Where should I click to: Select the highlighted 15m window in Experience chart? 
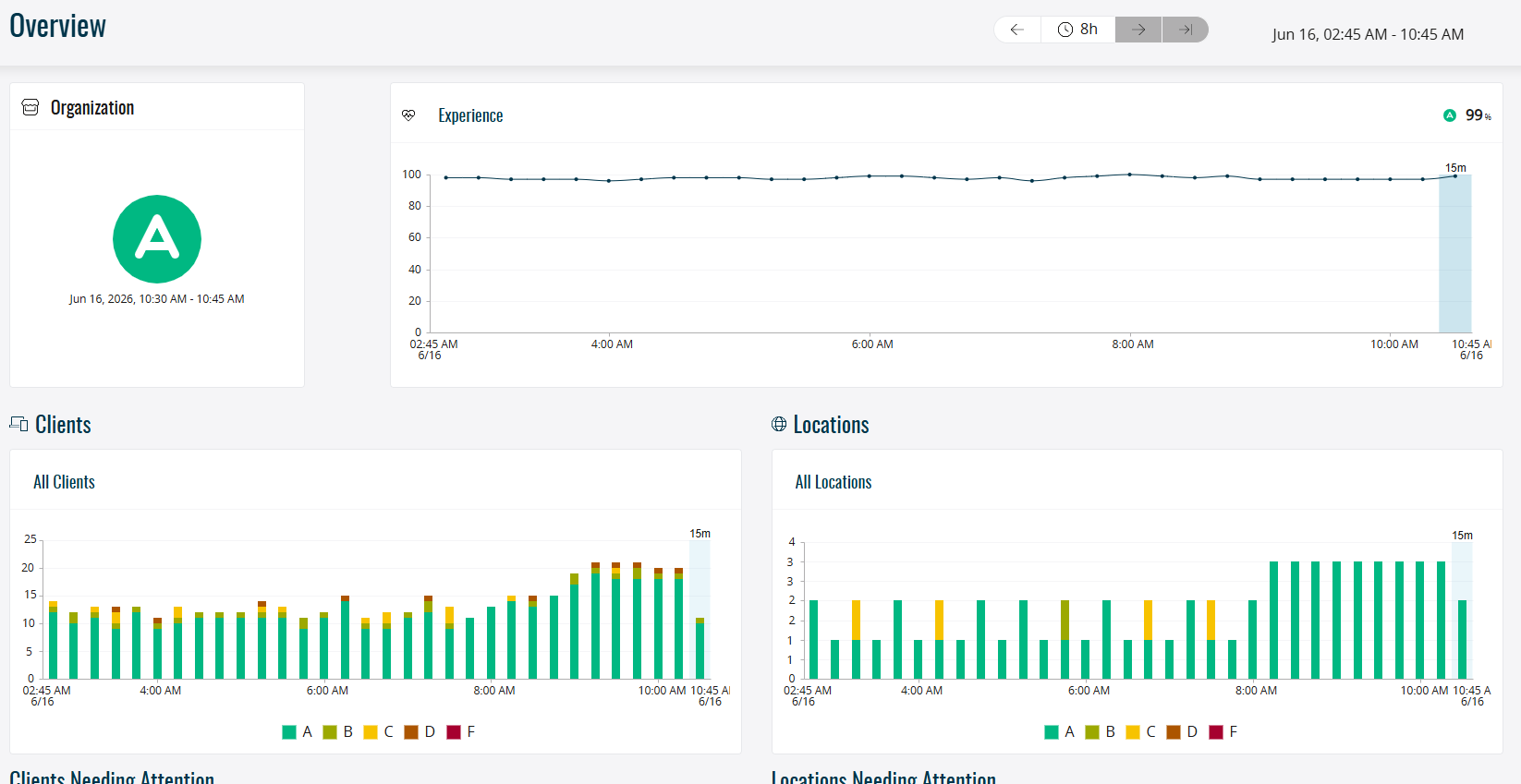point(1455,253)
